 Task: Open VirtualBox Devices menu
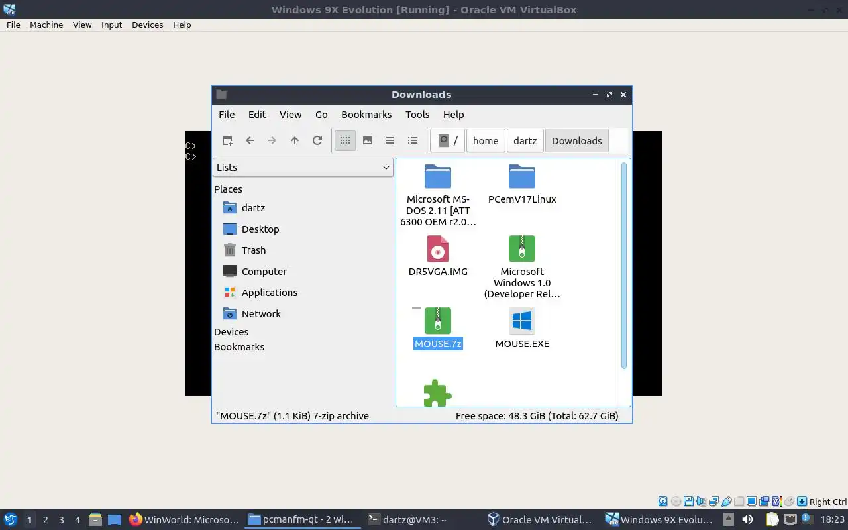(x=147, y=25)
